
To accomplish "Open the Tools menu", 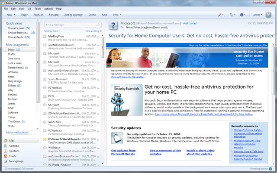I will [x=38, y=9].
